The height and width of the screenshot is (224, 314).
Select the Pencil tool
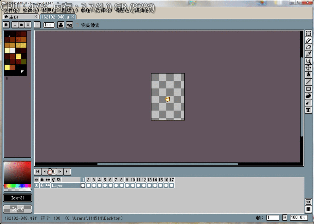(308, 40)
